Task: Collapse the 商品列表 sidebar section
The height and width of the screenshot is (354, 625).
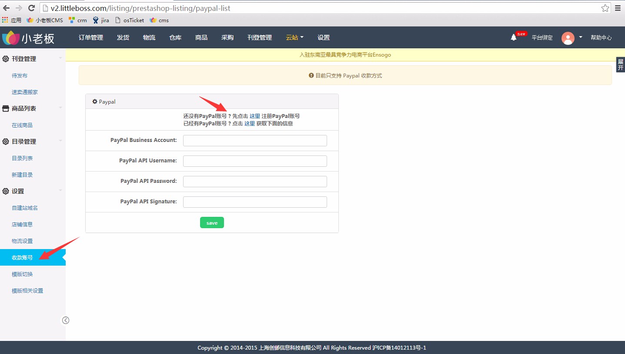Action: pyautogui.click(x=60, y=108)
